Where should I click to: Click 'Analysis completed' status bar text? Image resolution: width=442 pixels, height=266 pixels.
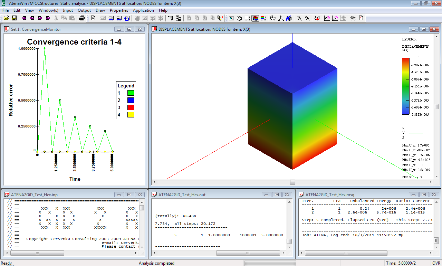click(156, 263)
